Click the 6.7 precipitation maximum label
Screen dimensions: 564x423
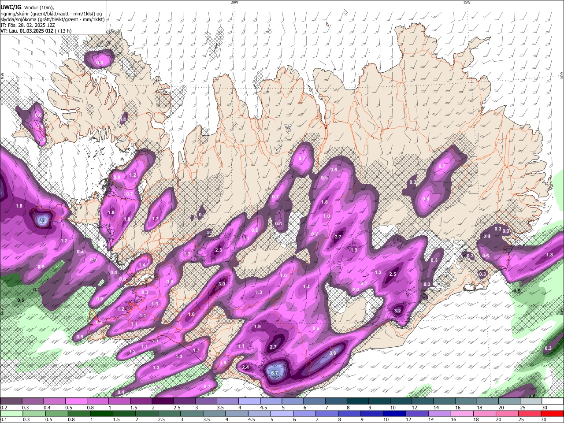pos(275,373)
